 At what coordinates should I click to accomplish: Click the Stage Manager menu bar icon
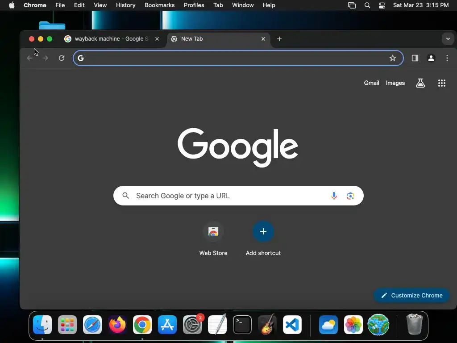[x=352, y=5]
